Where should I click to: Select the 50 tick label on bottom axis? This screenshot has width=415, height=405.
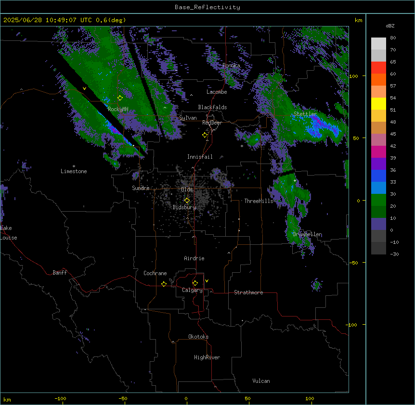pos(247,398)
